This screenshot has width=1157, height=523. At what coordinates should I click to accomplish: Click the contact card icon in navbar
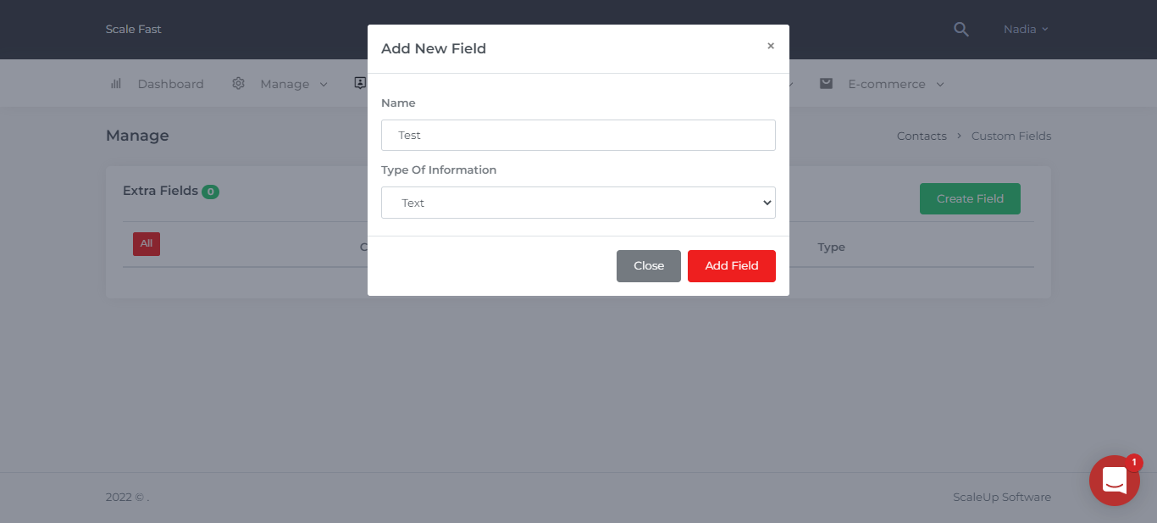click(x=360, y=83)
